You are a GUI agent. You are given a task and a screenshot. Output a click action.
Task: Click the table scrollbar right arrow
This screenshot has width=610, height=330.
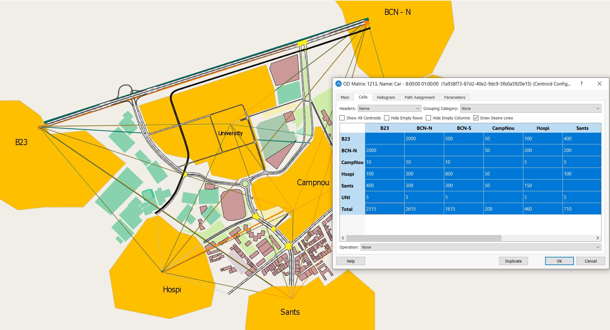pos(597,238)
